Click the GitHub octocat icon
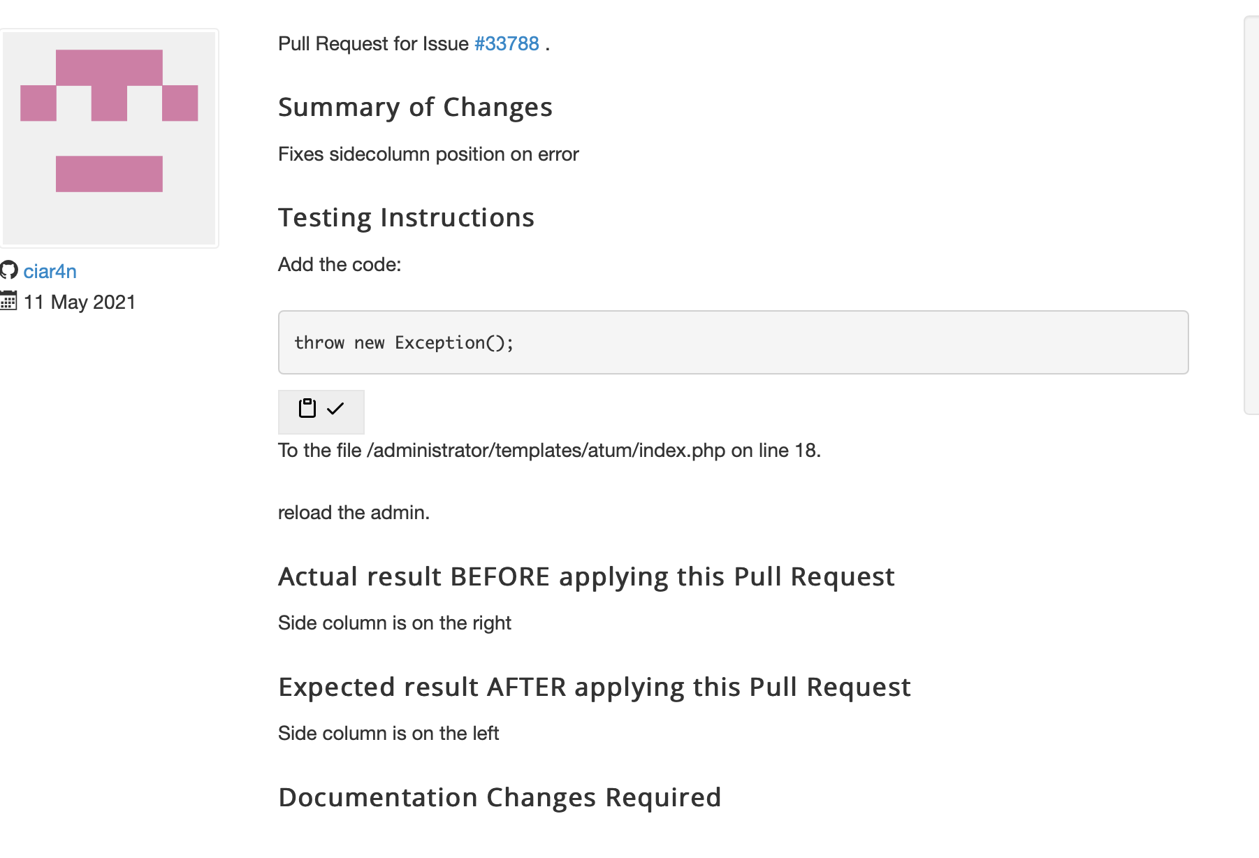Image resolution: width=1259 pixels, height=858 pixels. 10,271
